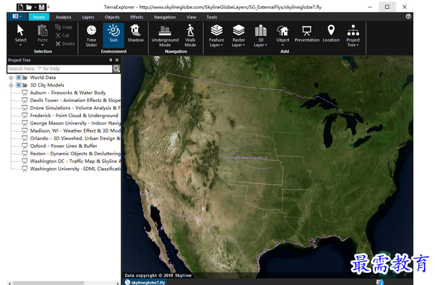Switch to the Navigation ribbon tab
The image size is (435, 285).
click(x=164, y=17)
